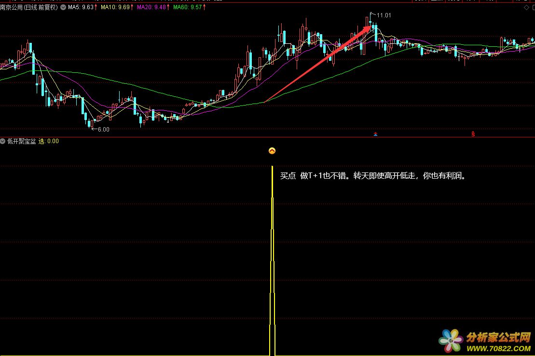Screen dimensions: 535x356
Task: Select the 南京公用(日线.前复权) chart title
Action: tap(29, 7)
